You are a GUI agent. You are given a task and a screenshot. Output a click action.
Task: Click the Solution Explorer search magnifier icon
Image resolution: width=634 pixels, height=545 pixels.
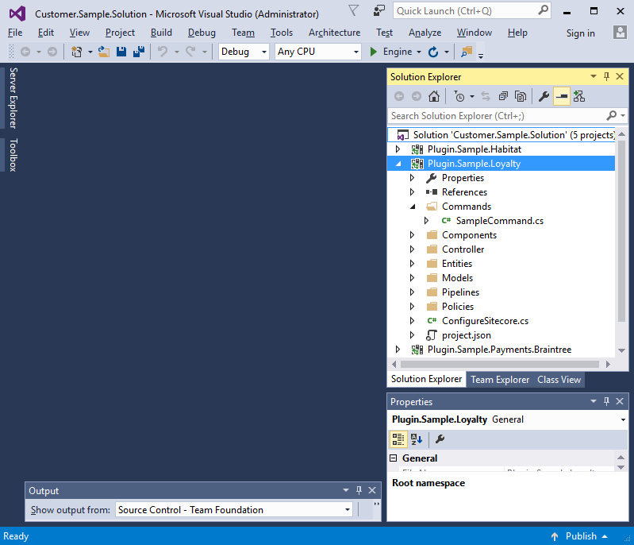tap(611, 115)
